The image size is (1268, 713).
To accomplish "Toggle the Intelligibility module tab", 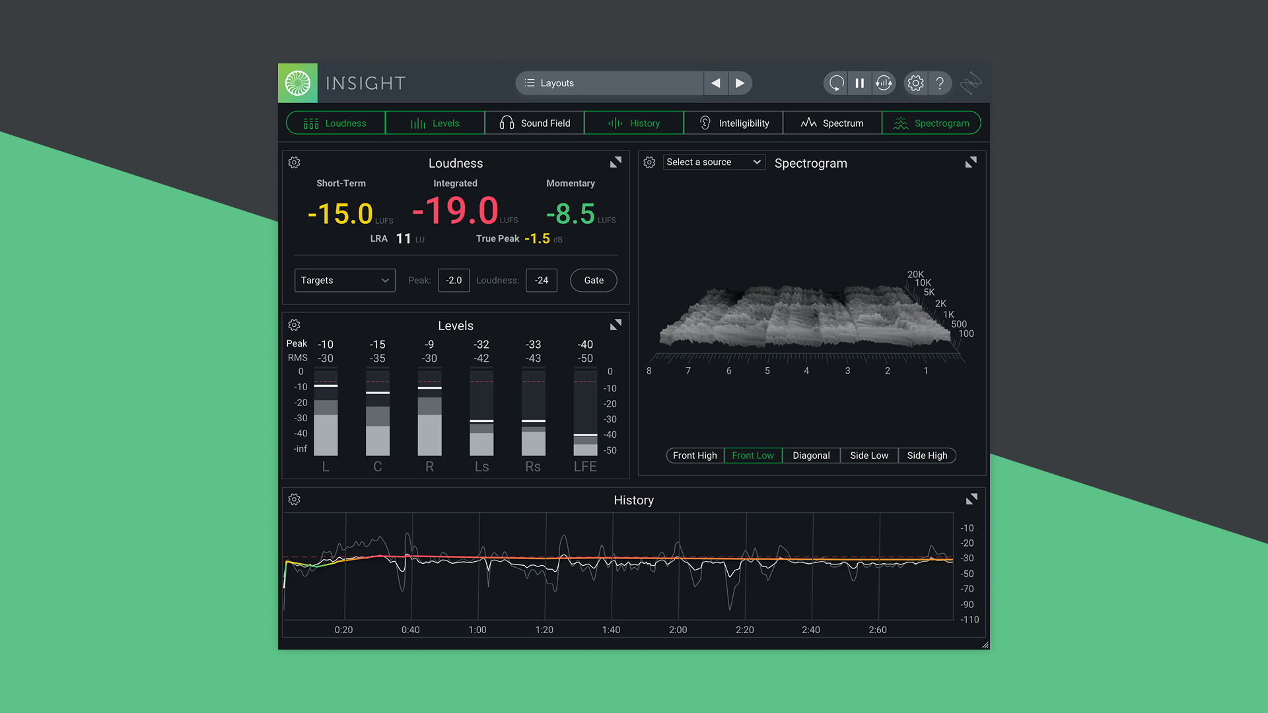I will pyautogui.click(x=733, y=123).
